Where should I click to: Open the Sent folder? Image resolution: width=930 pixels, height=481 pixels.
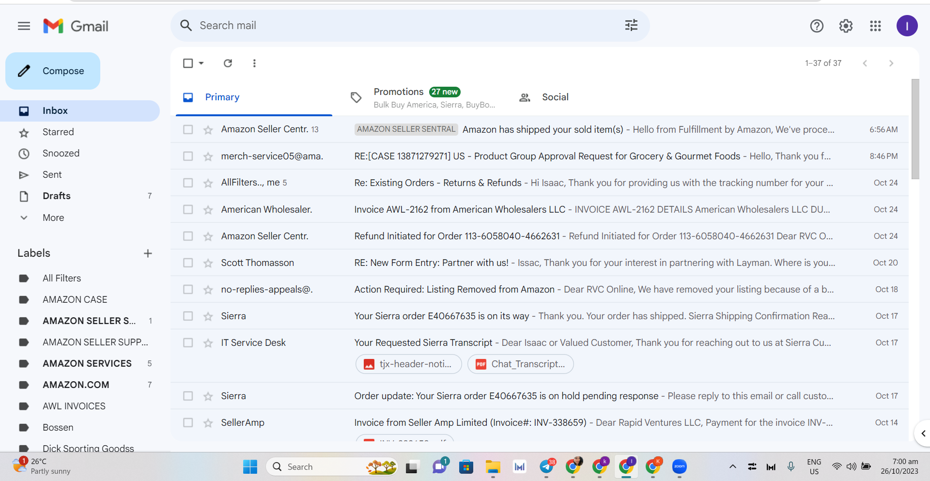click(x=80, y=175)
